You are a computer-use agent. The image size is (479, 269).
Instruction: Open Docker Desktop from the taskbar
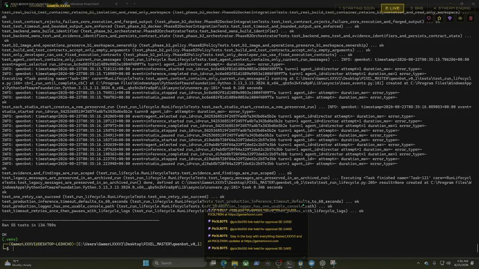(x=311, y=263)
